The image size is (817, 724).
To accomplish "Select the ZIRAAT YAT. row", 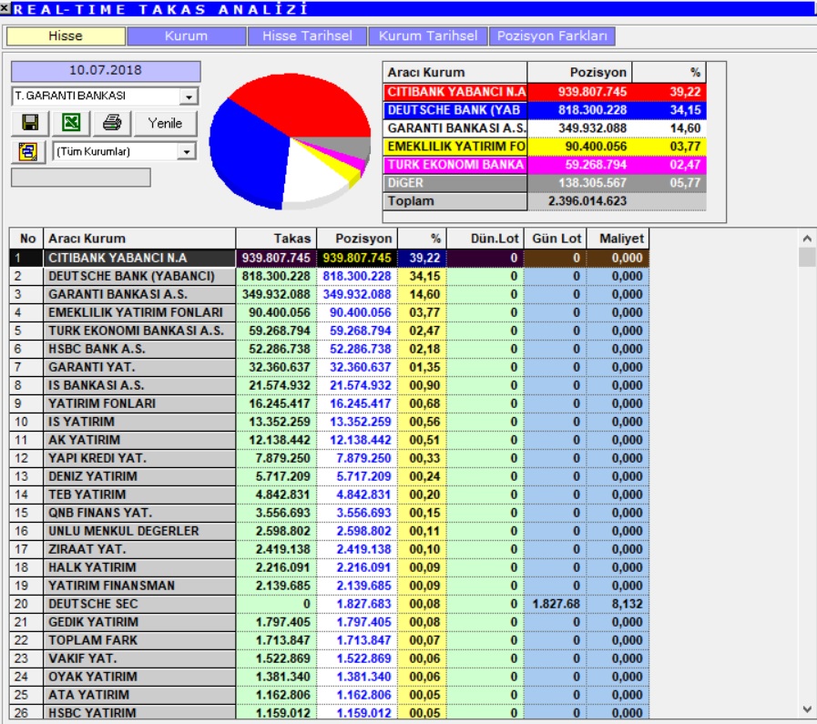I will (x=330, y=549).
